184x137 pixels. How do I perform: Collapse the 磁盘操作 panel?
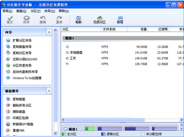click(x=49, y=91)
